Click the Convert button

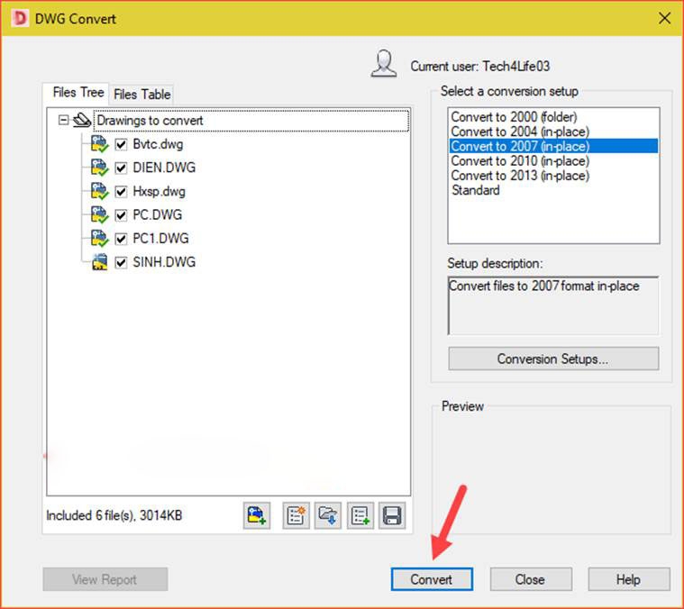point(432,579)
